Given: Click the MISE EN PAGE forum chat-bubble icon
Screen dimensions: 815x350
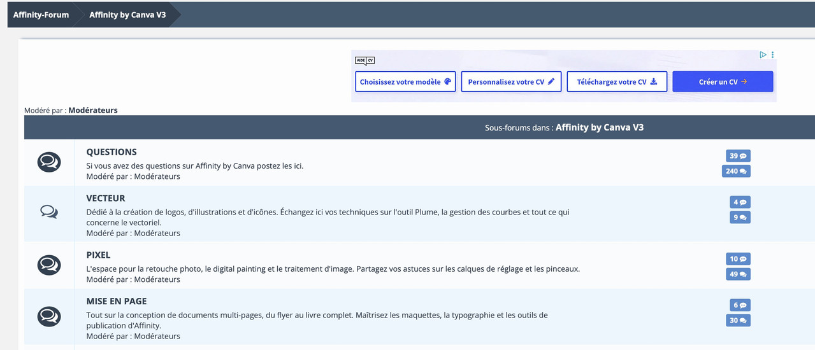Looking at the screenshot, I should [x=49, y=316].
